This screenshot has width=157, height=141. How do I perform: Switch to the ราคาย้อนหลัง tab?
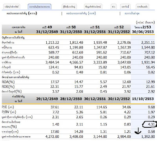click(142, 7)
